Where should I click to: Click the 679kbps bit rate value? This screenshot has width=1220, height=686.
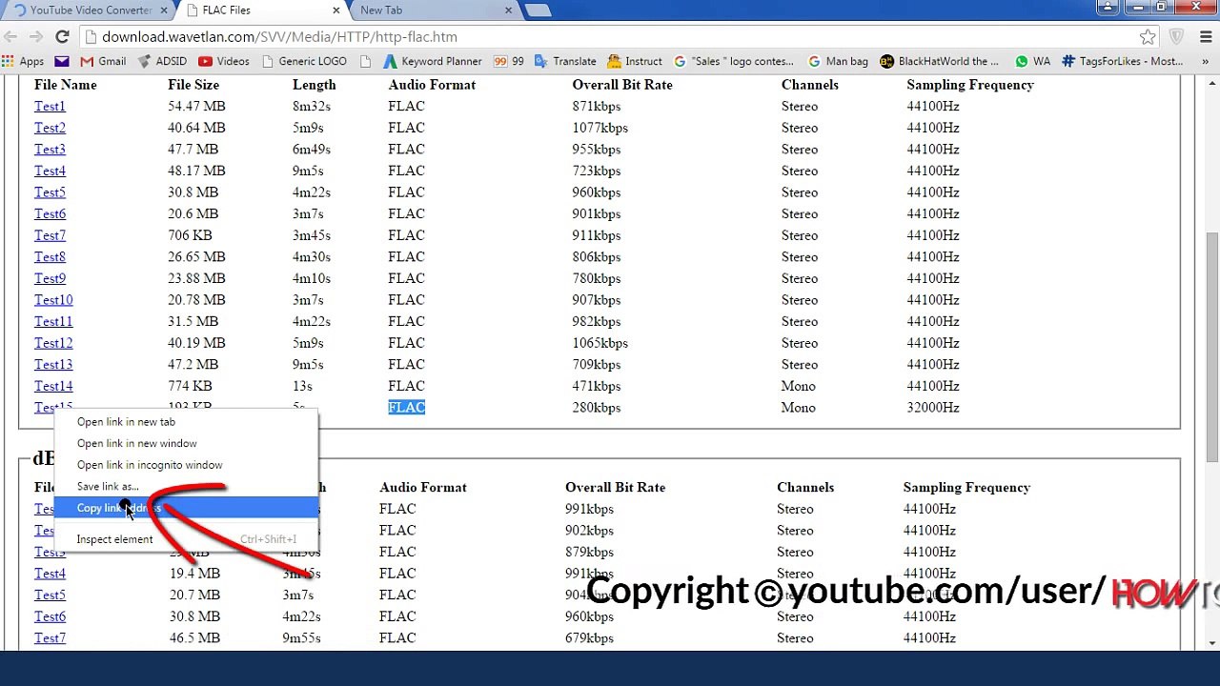click(589, 638)
